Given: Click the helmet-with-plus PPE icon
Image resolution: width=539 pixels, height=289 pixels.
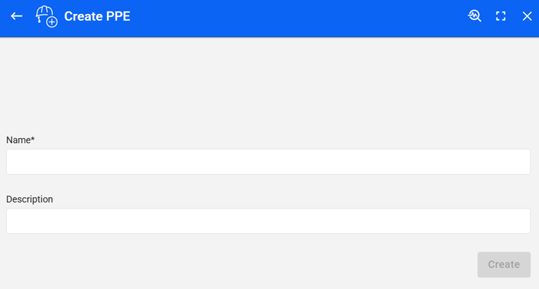Looking at the screenshot, I should [x=46, y=16].
